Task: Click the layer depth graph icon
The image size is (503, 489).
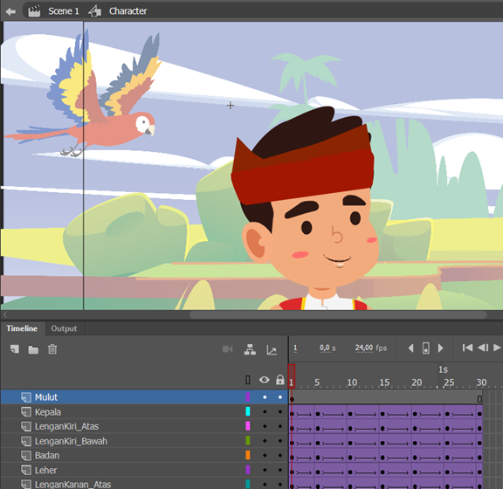Action: point(272,350)
